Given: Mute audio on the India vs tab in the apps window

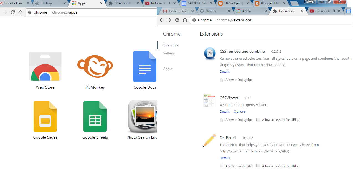Looking at the screenshot, I should (x=170, y=3).
